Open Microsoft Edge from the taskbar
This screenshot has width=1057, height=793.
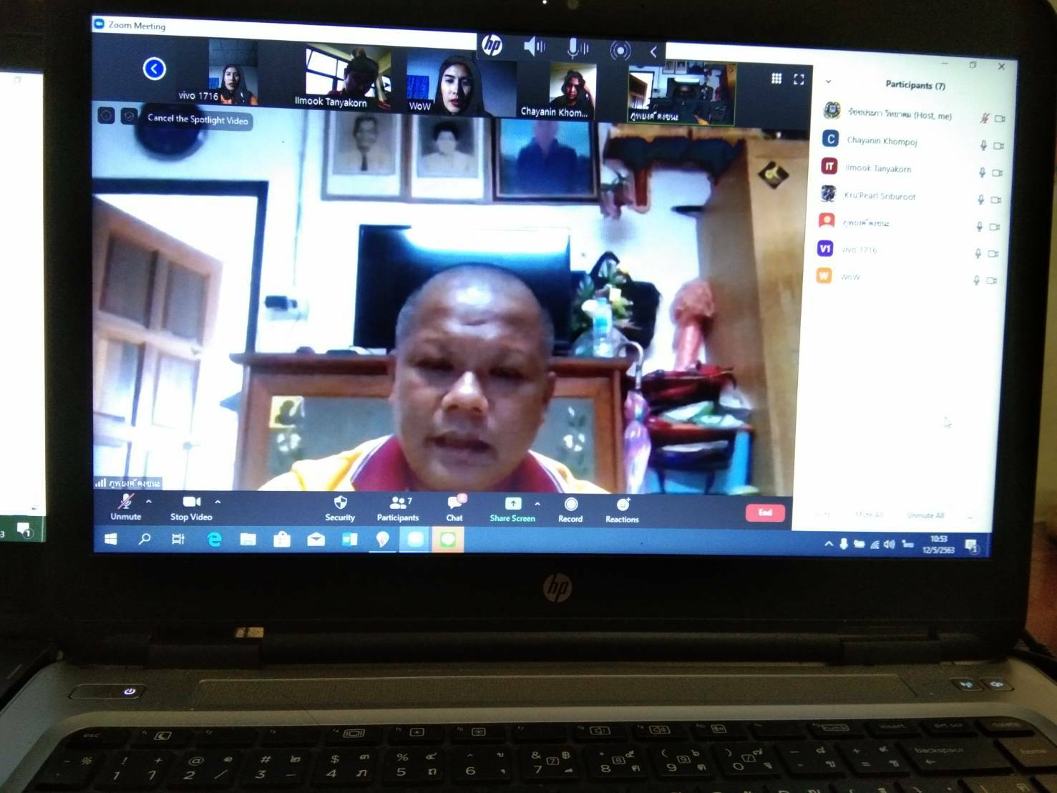click(x=214, y=539)
